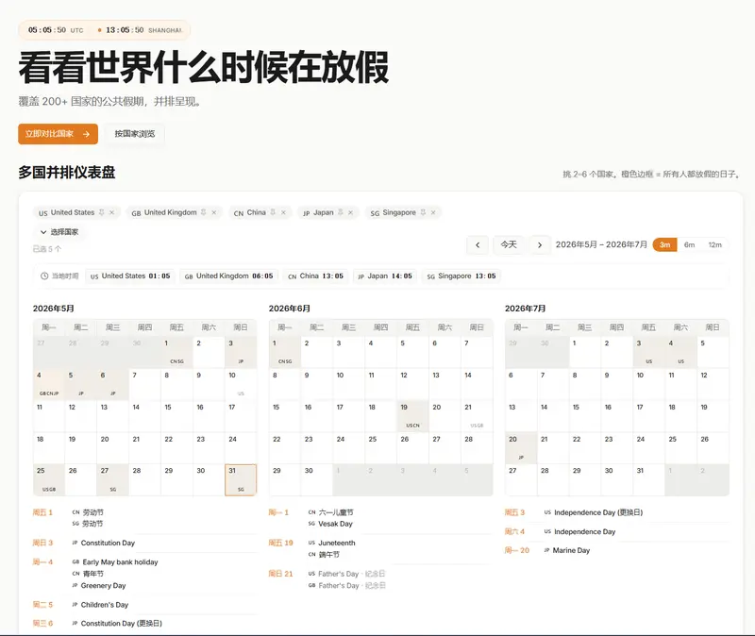
Task: Pin the China country chip
Action: pyautogui.click(x=273, y=212)
